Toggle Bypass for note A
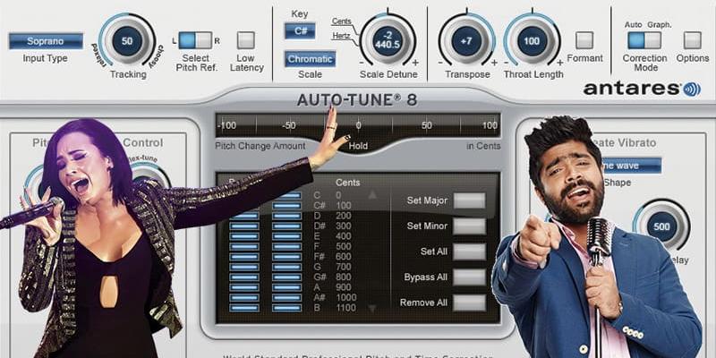Viewport: 716px width, 358px height. (243, 287)
